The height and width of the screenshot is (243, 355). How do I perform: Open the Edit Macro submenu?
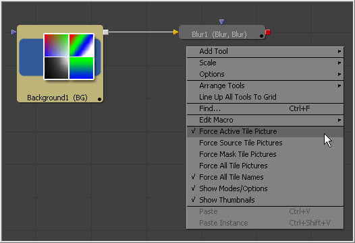click(265, 120)
